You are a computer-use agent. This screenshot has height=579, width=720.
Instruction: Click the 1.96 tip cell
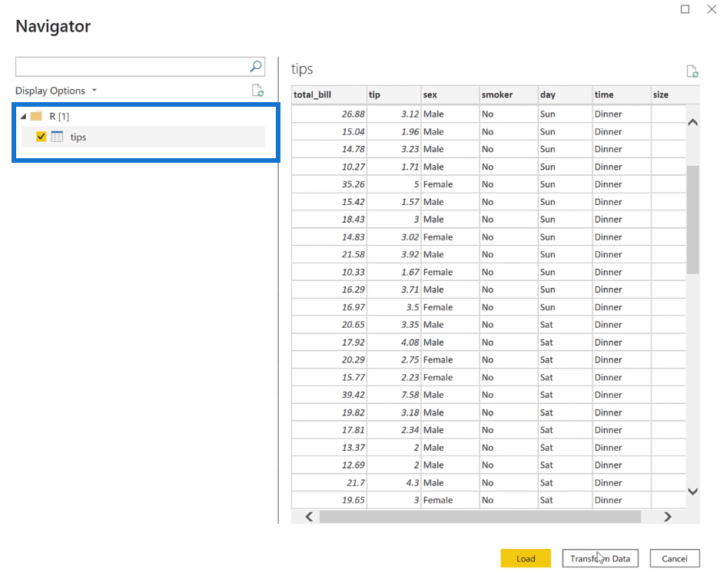click(394, 131)
